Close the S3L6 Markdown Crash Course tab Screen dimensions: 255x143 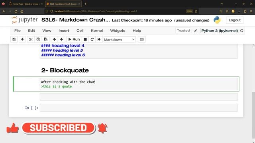(x=79, y=4)
